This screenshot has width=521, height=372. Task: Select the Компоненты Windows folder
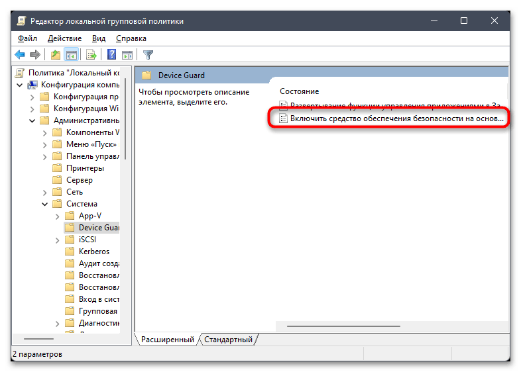(x=86, y=132)
